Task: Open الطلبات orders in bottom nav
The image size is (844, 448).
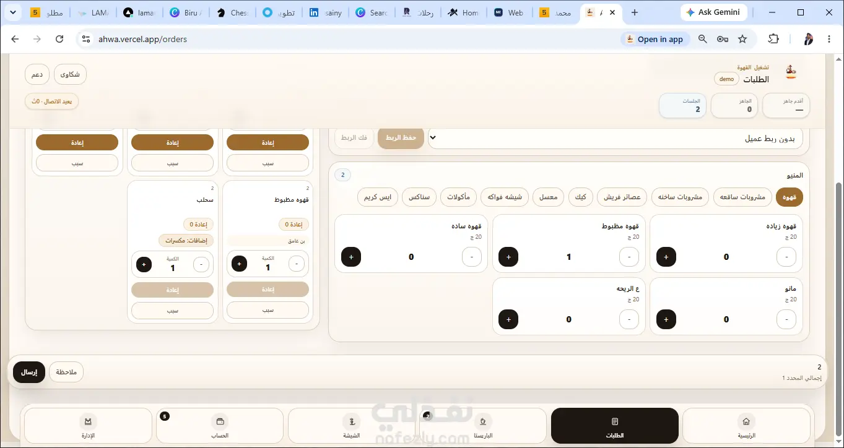Action: (614, 426)
